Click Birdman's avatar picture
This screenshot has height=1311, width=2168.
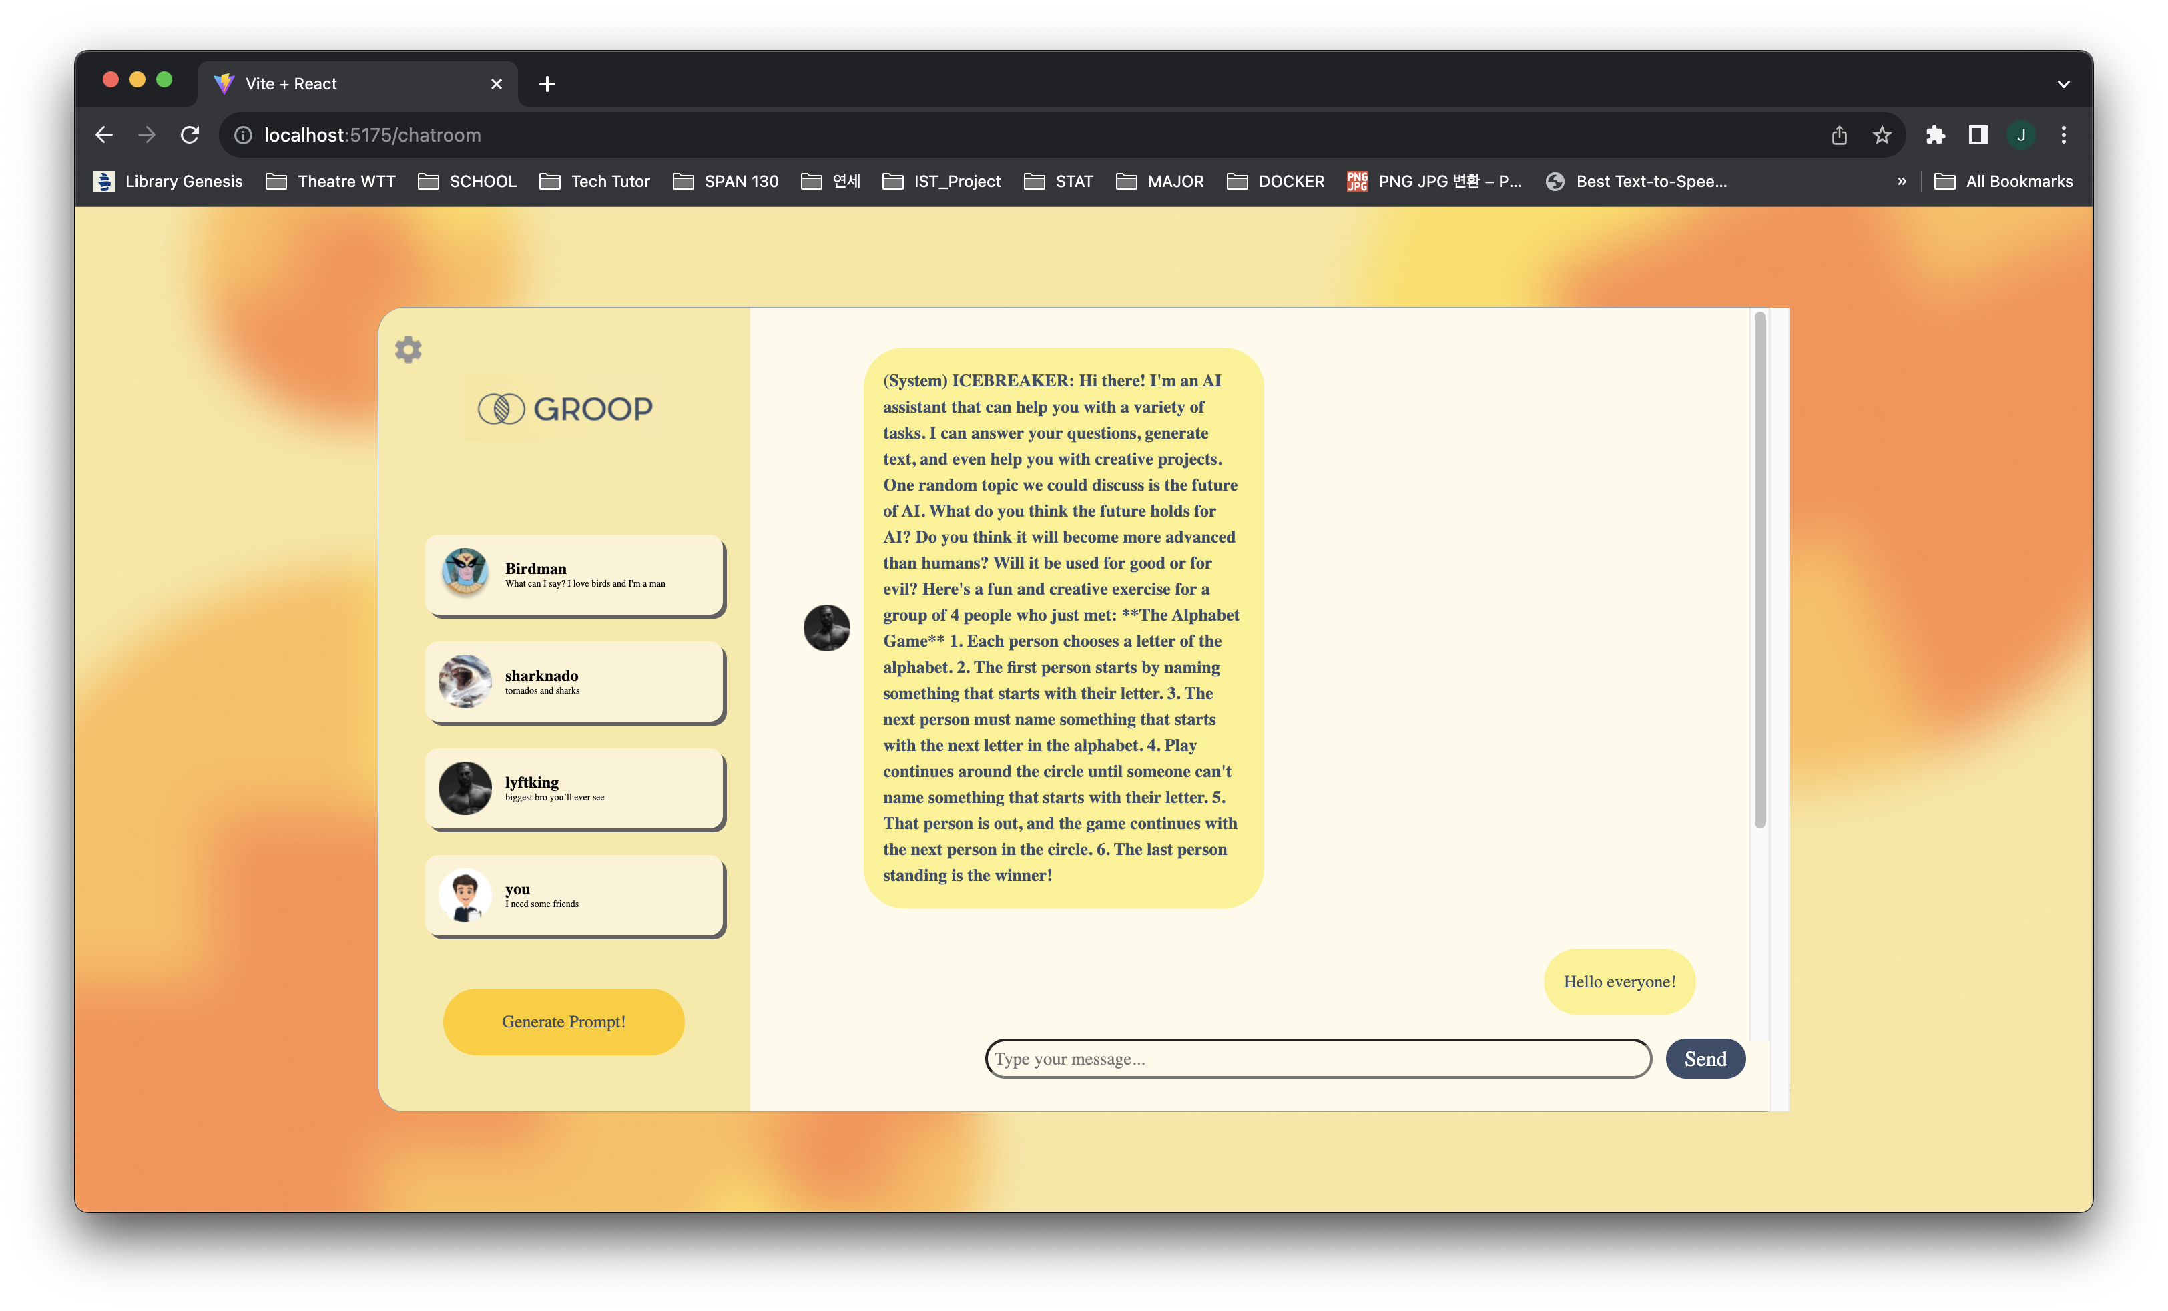pyautogui.click(x=465, y=573)
